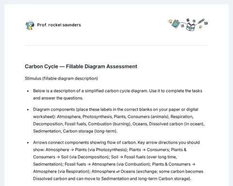This screenshot has height=186, width=233.
Task: Click the Stimulus fillable diagram description line
Action: coord(61,78)
